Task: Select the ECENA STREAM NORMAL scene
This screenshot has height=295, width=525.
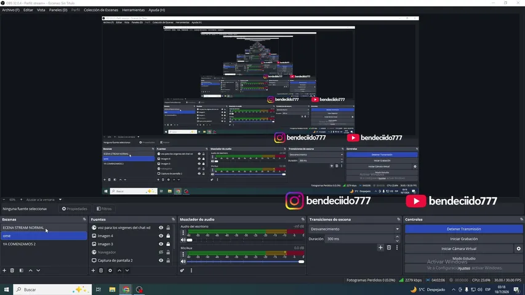Action: click(44, 228)
